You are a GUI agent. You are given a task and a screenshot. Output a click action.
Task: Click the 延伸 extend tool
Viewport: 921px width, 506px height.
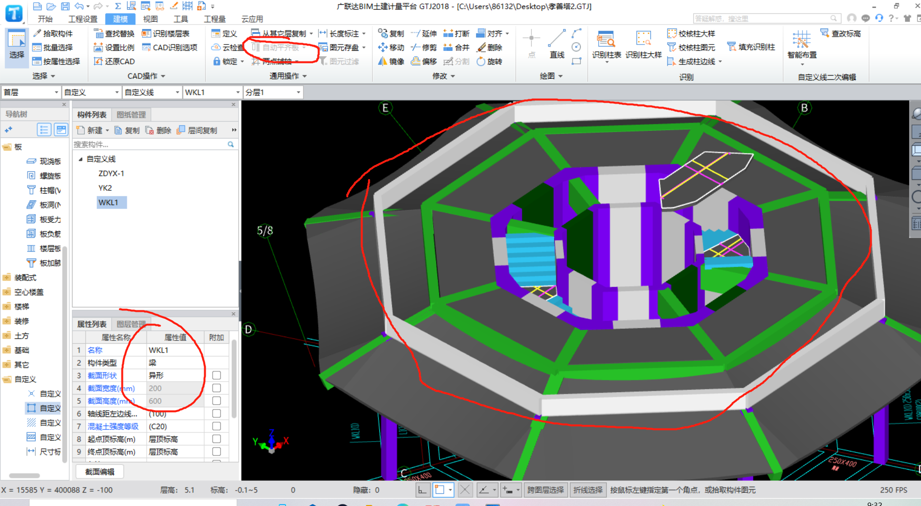coord(424,33)
